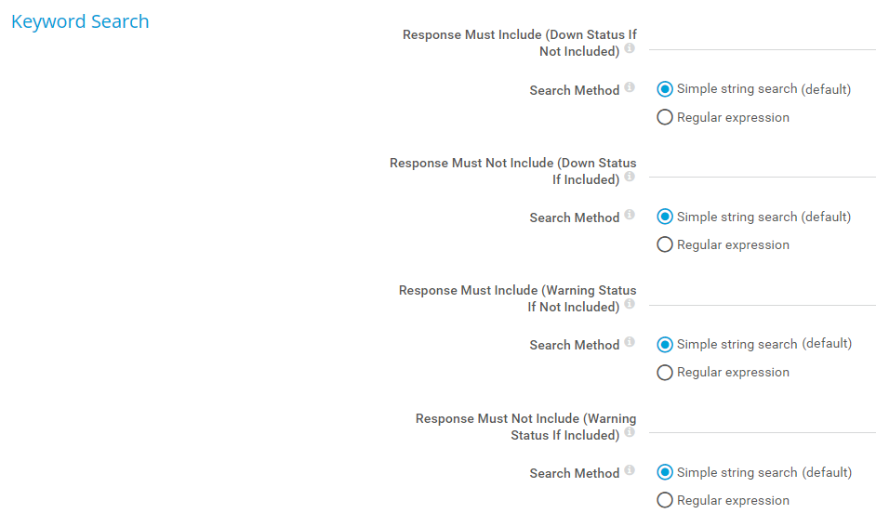This screenshot has width=876, height=527.
Task: Click info icon beside Response Must Include Warning Status
Action: coord(630,304)
